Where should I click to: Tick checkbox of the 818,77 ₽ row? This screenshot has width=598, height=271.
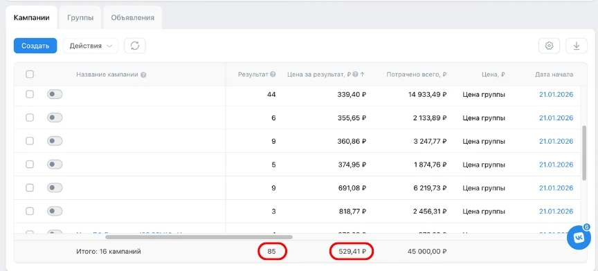pyautogui.click(x=30, y=211)
